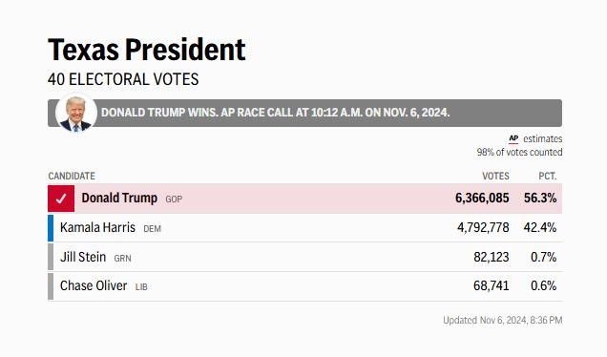Click the blue party bar beside Kamala Harris
The image size is (607, 357).
click(51, 228)
